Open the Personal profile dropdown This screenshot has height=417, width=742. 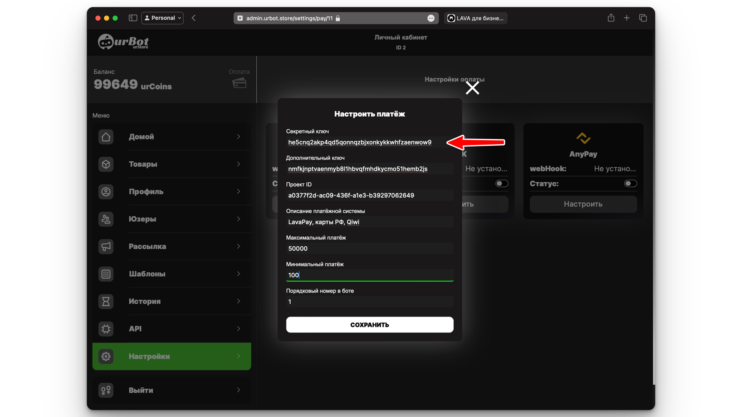pyautogui.click(x=162, y=18)
